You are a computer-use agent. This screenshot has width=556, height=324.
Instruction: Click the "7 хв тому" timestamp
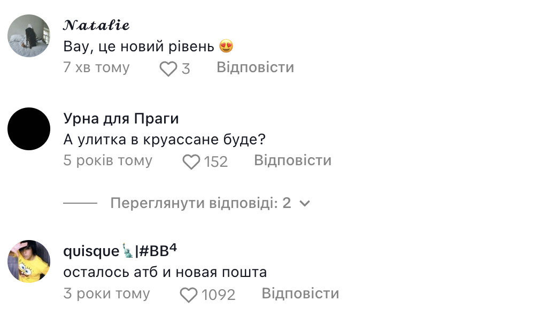96,67
